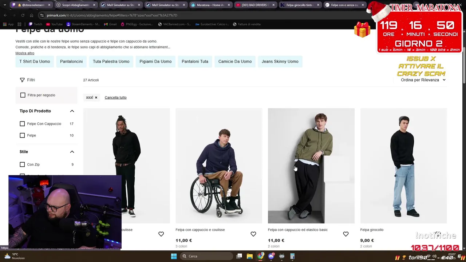Viewport: 466px width, 262px height.
Task: Open Twitch bookmark in bookmarks bar
Action: point(35,24)
